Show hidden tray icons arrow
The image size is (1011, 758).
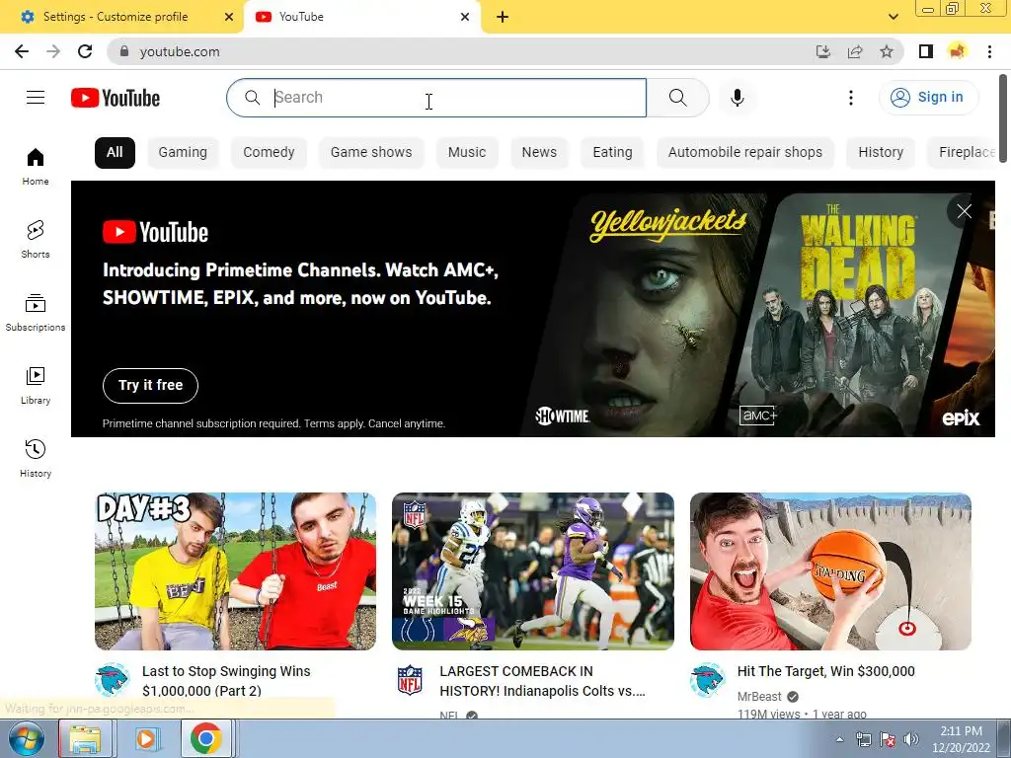click(x=839, y=739)
